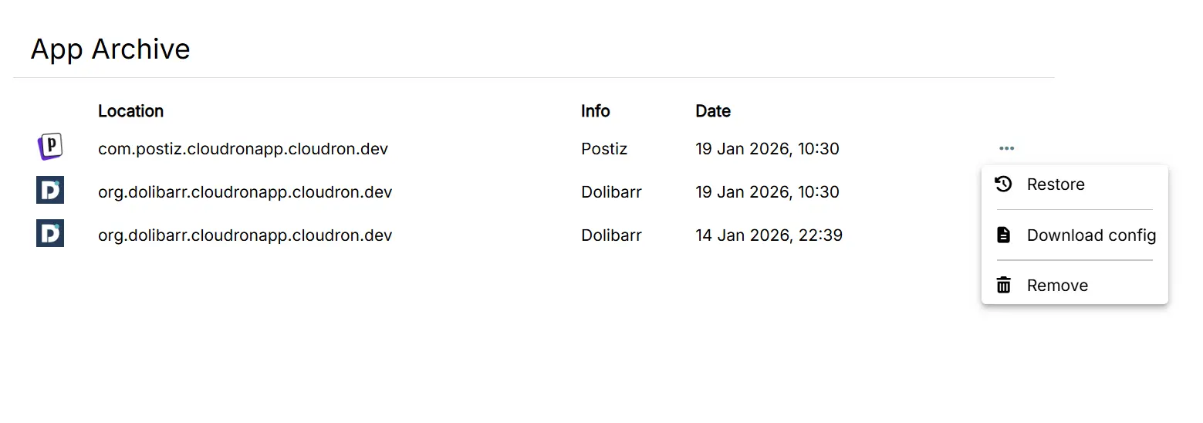Sort by the Date column header
The image size is (1203, 423).
712,111
